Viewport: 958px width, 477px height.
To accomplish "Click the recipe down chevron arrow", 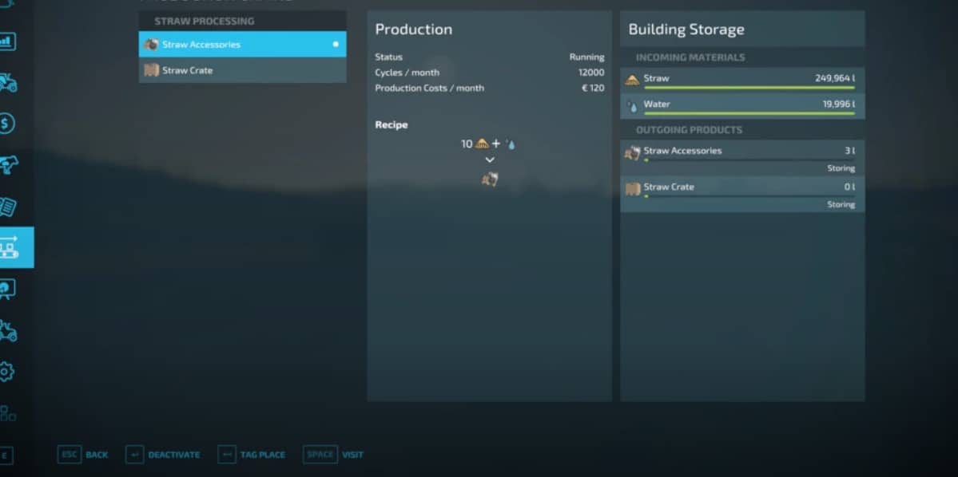I will [x=490, y=160].
